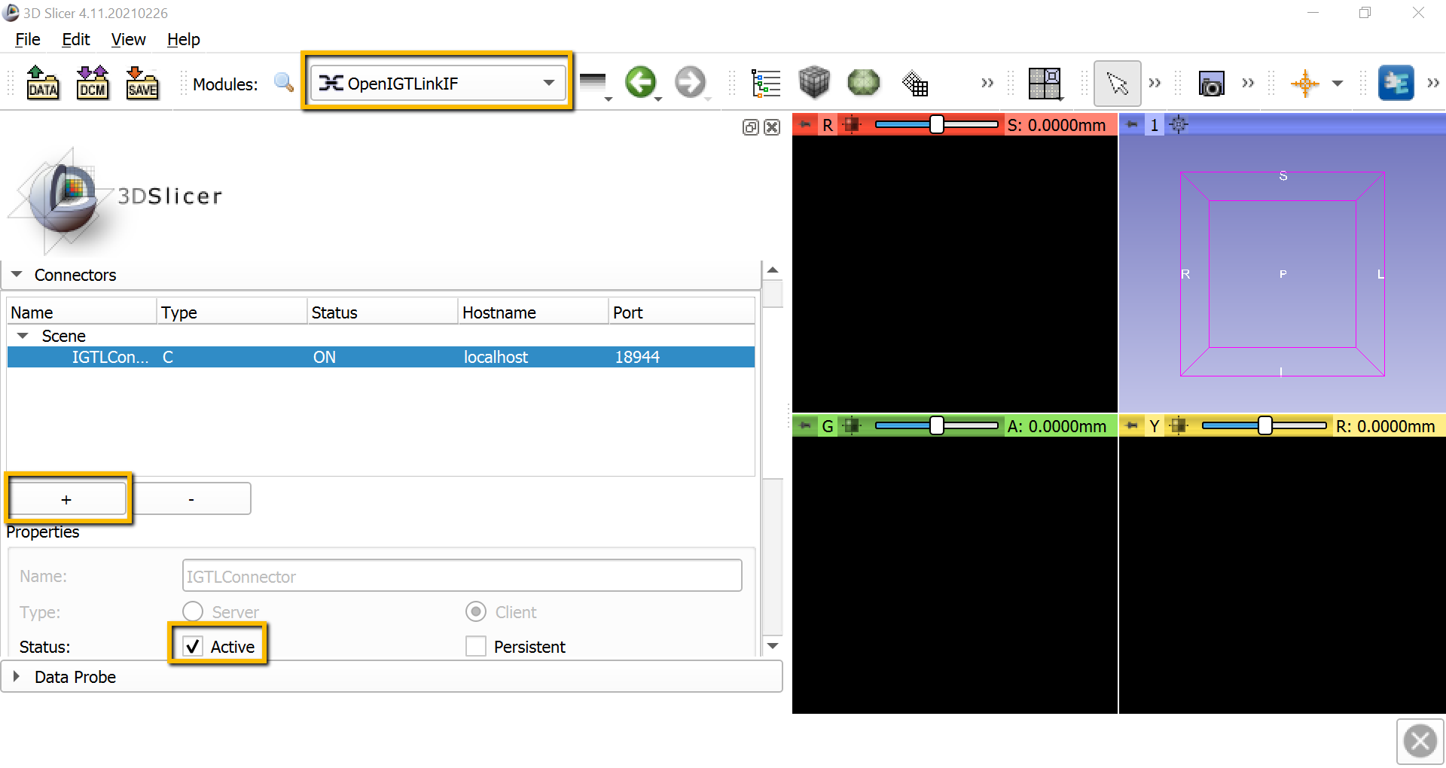This screenshot has height=768, width=1446.
Task: Center the 3D view crosshair icon
Action: [x=1179, y=124]
